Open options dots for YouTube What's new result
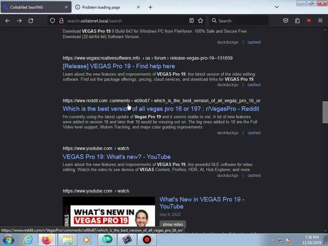 tap(243, 176)
